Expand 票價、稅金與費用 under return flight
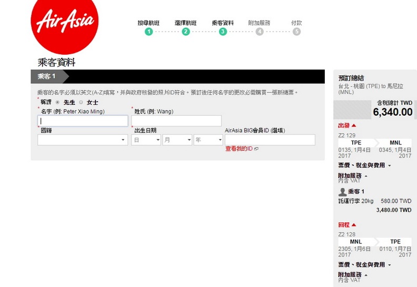The image size is (417, 287). click(x=364, y=265)
